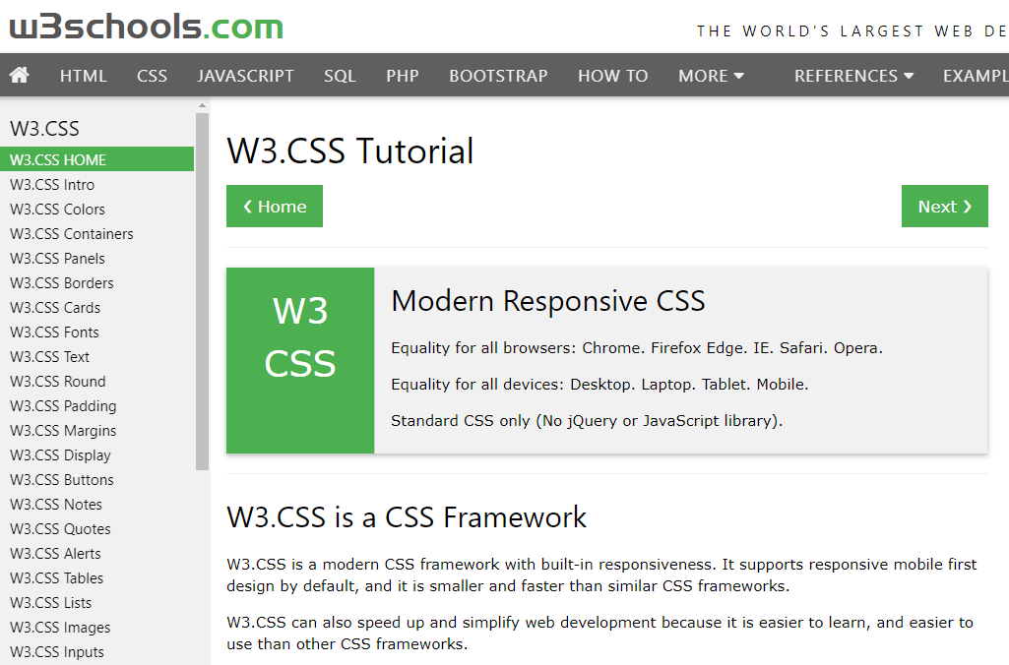Click the w3schools.com logo
Image resolution: width=1009 pixels, height=665 pixels.
tap(147, 27)
